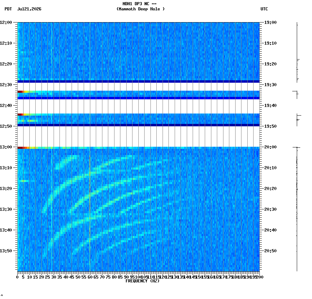Viewport: 312px width, 299px height.
Task: Click the 'Jul21,2026' date label
Action: click(x=29, y=9)
